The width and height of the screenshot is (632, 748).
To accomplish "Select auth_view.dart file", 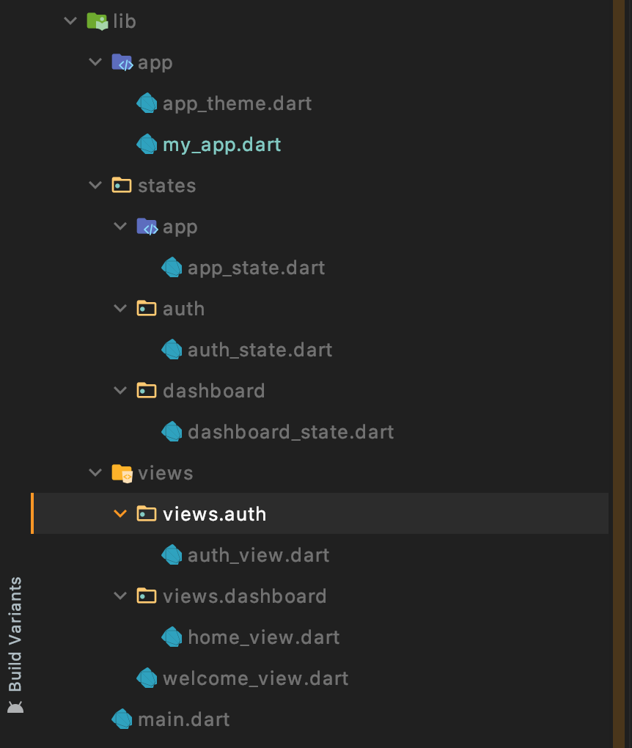I will pyautogui.click(x=258, y=555).
